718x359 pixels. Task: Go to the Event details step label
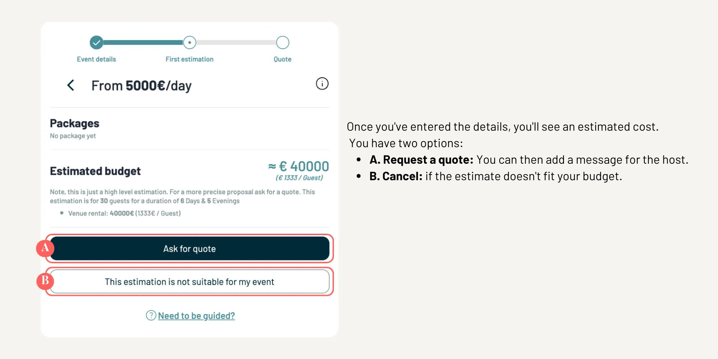(96, 59)
